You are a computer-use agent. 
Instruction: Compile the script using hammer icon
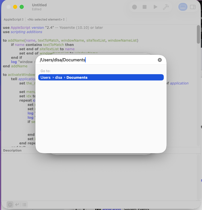pyautogui.click(x=166, y=7)
